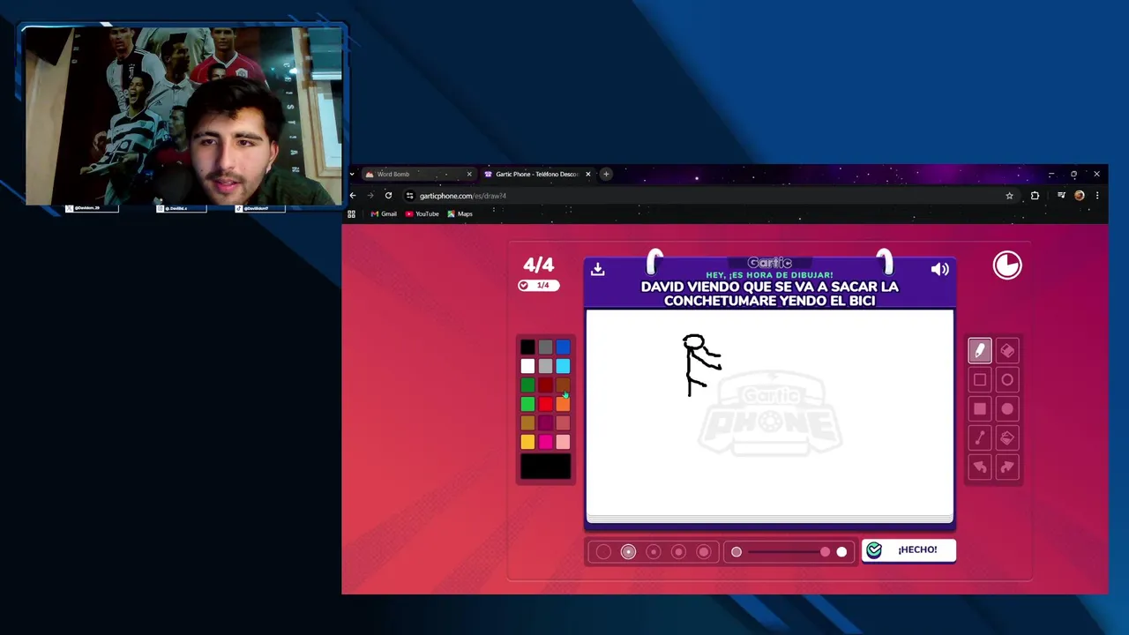
Task: Select the eraser tool
Action: [1007, 351]
